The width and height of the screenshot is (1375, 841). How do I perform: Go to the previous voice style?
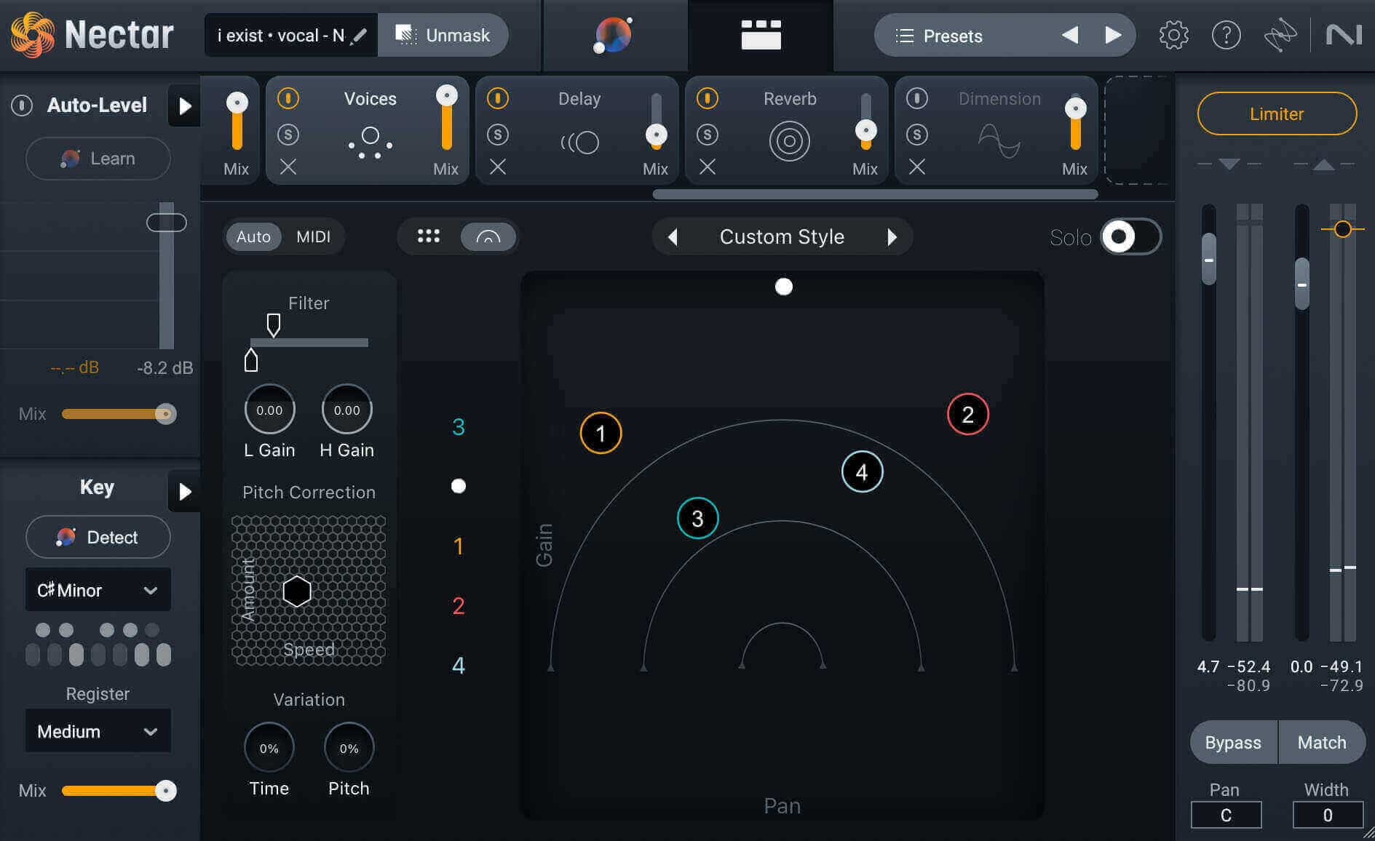pyautogui.click(x=673, y=237)
